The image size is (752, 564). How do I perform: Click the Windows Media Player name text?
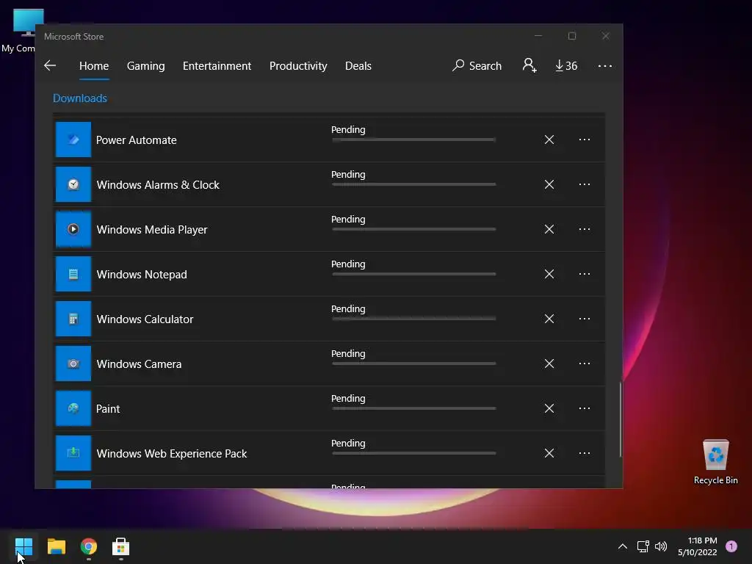point(152,230)
